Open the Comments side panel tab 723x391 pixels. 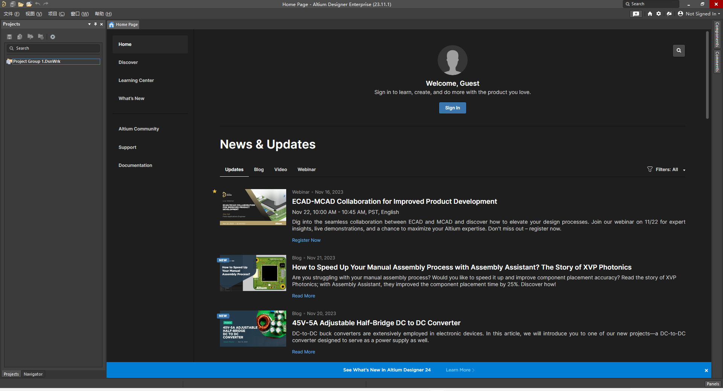pyautogui.click(x=717, y=62)
